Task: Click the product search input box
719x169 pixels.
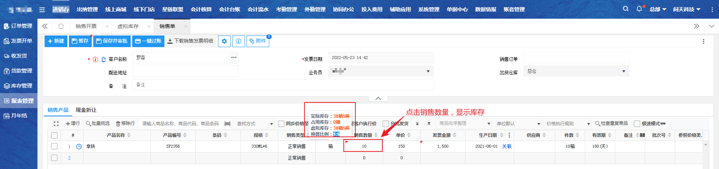Action: click(181, 124)
